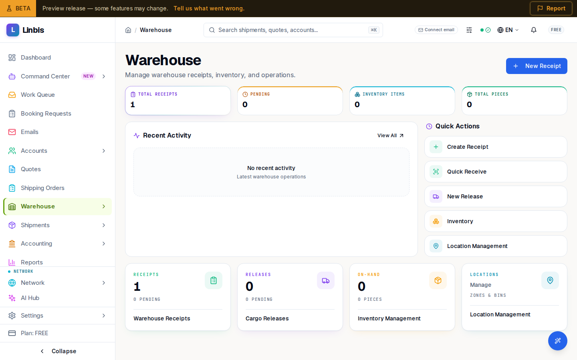This screenshot has width=577, height=360.
Task: Click the home breadcrumb icon
Action: [x=128, y=30]
